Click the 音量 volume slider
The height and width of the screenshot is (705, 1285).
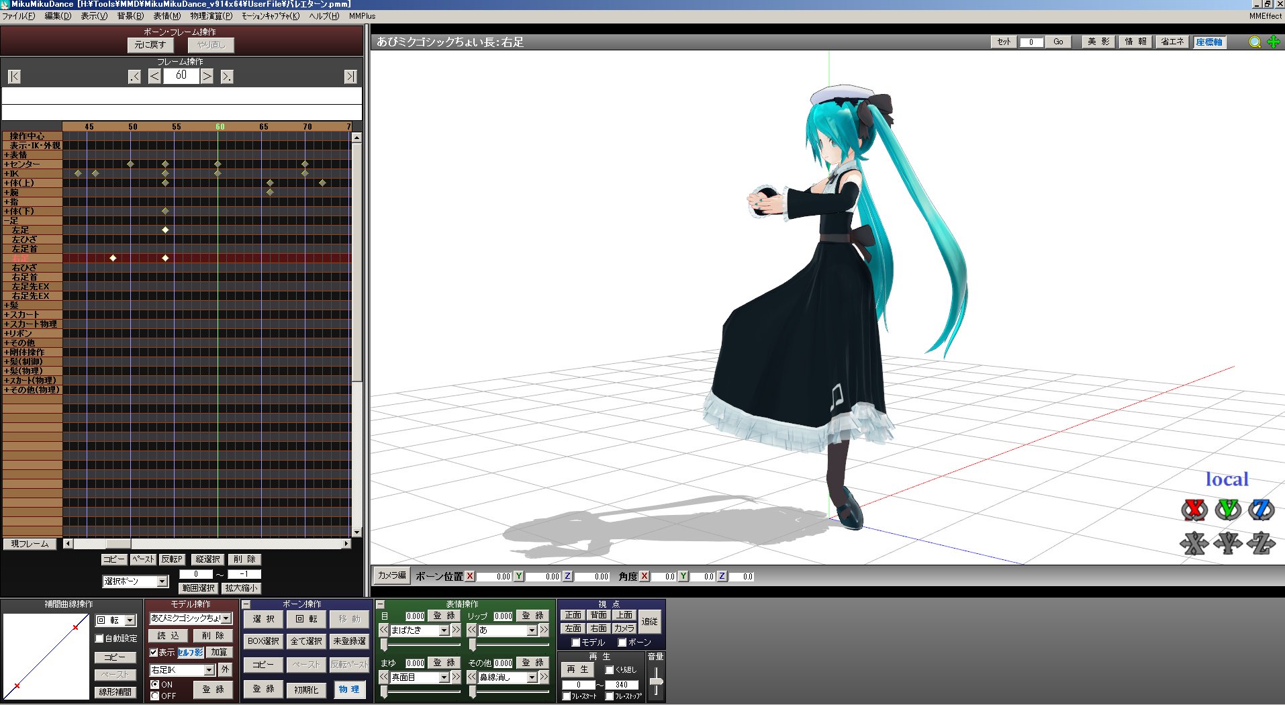click(656, 681)
